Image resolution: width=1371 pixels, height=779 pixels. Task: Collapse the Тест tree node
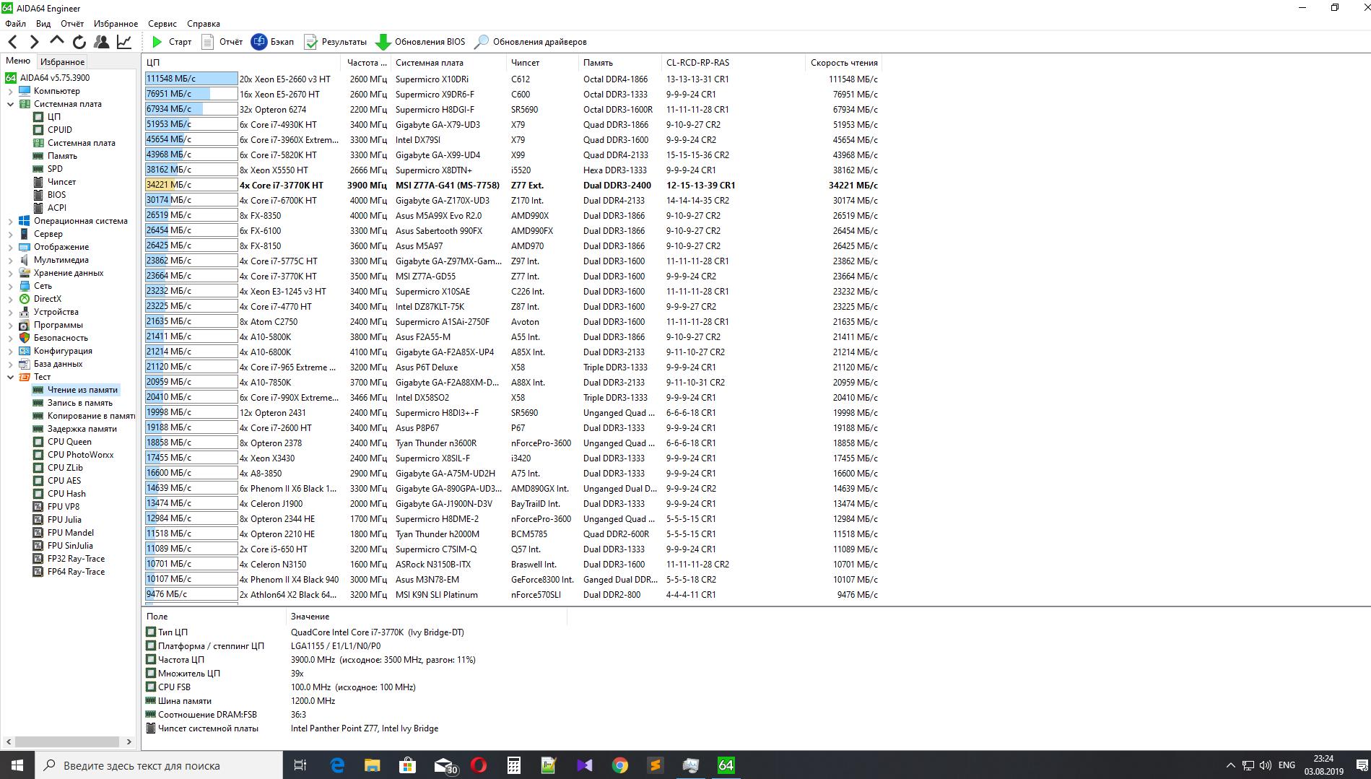tap(10, 377)
